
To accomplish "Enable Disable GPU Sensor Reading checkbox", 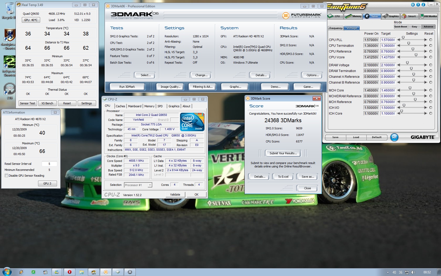I will coord(6,176).
